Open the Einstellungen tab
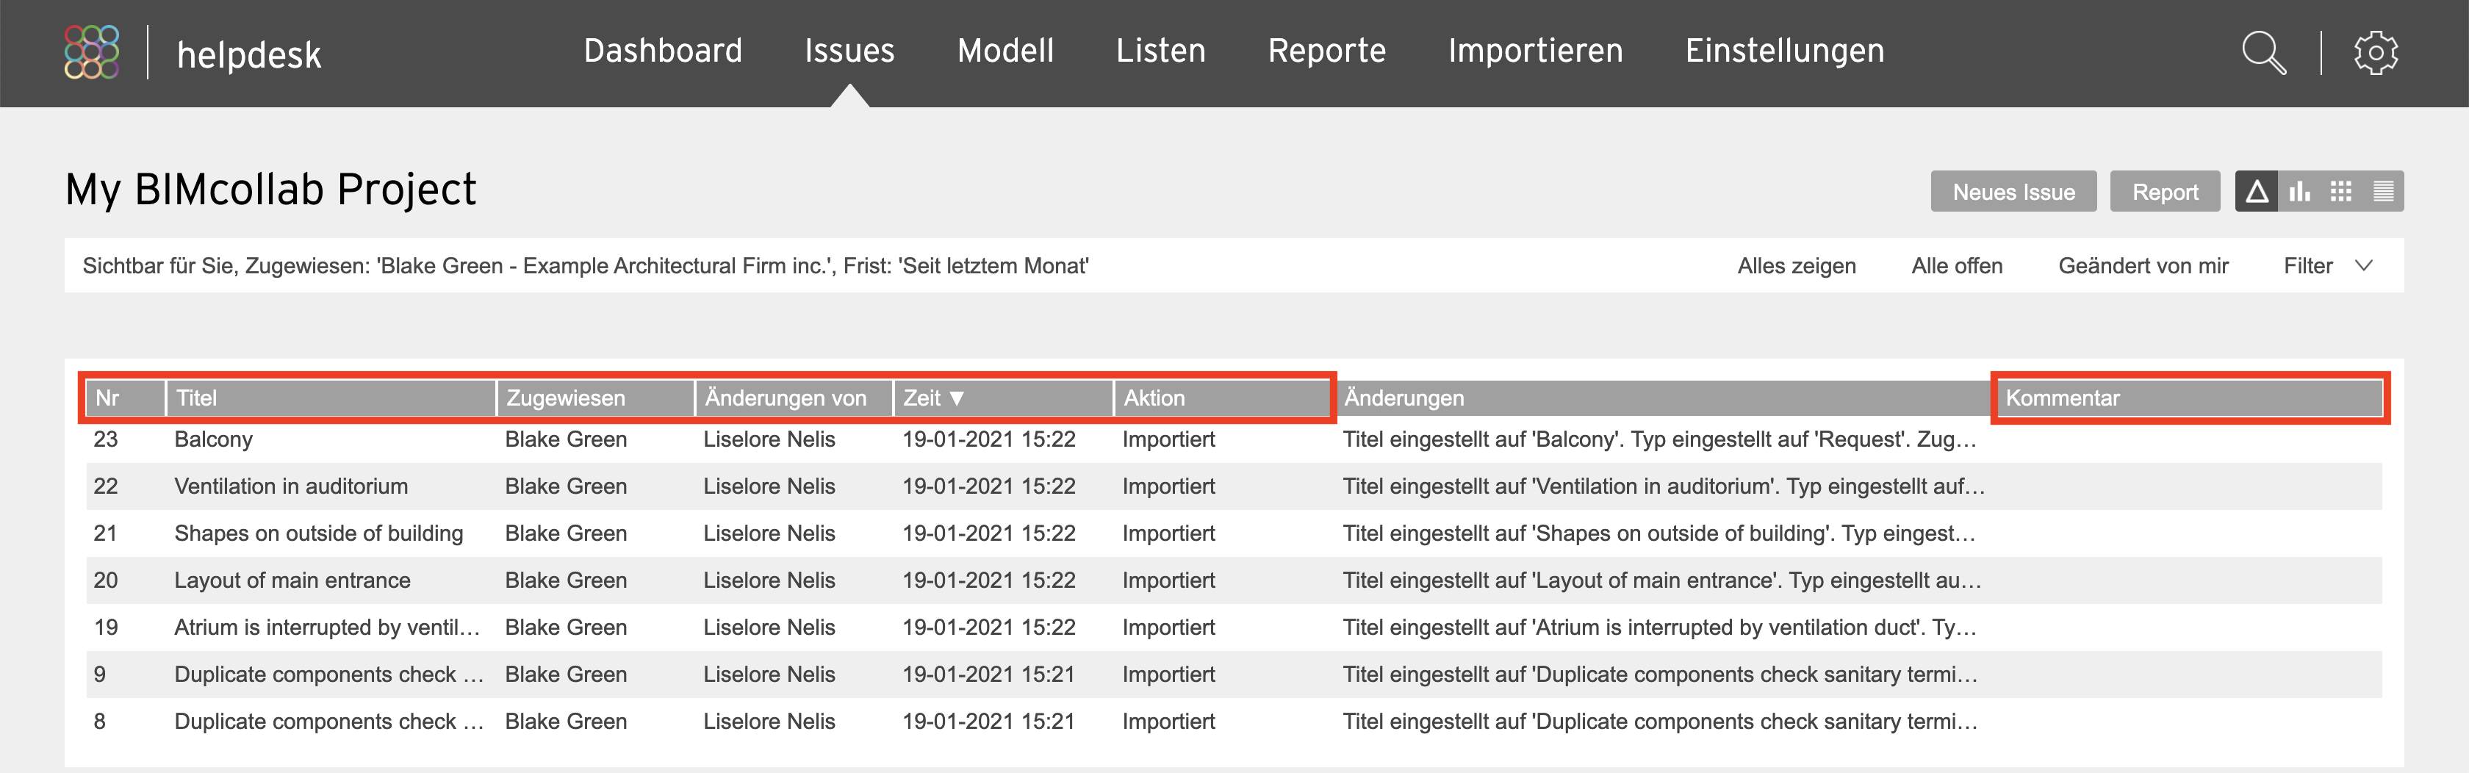Screen dimensions: 2469x773 pos(1785,50)
